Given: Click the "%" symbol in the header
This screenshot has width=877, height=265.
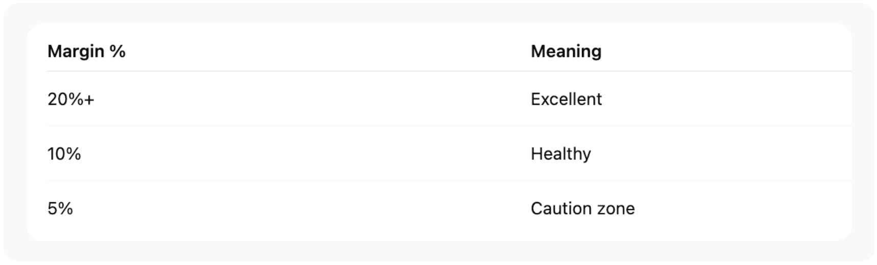Looking at the screenshot, I should click(x=118, y=52).
